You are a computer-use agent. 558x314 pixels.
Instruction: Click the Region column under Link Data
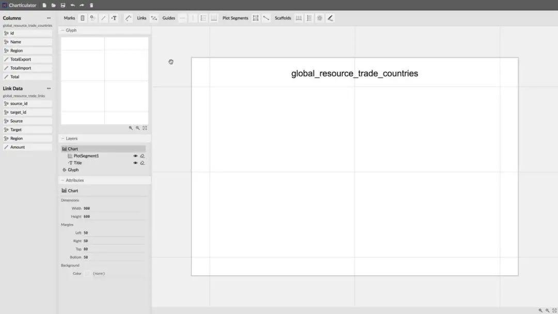click(27, 138)
